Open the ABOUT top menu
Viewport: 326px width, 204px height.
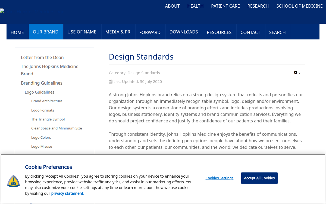173,6
